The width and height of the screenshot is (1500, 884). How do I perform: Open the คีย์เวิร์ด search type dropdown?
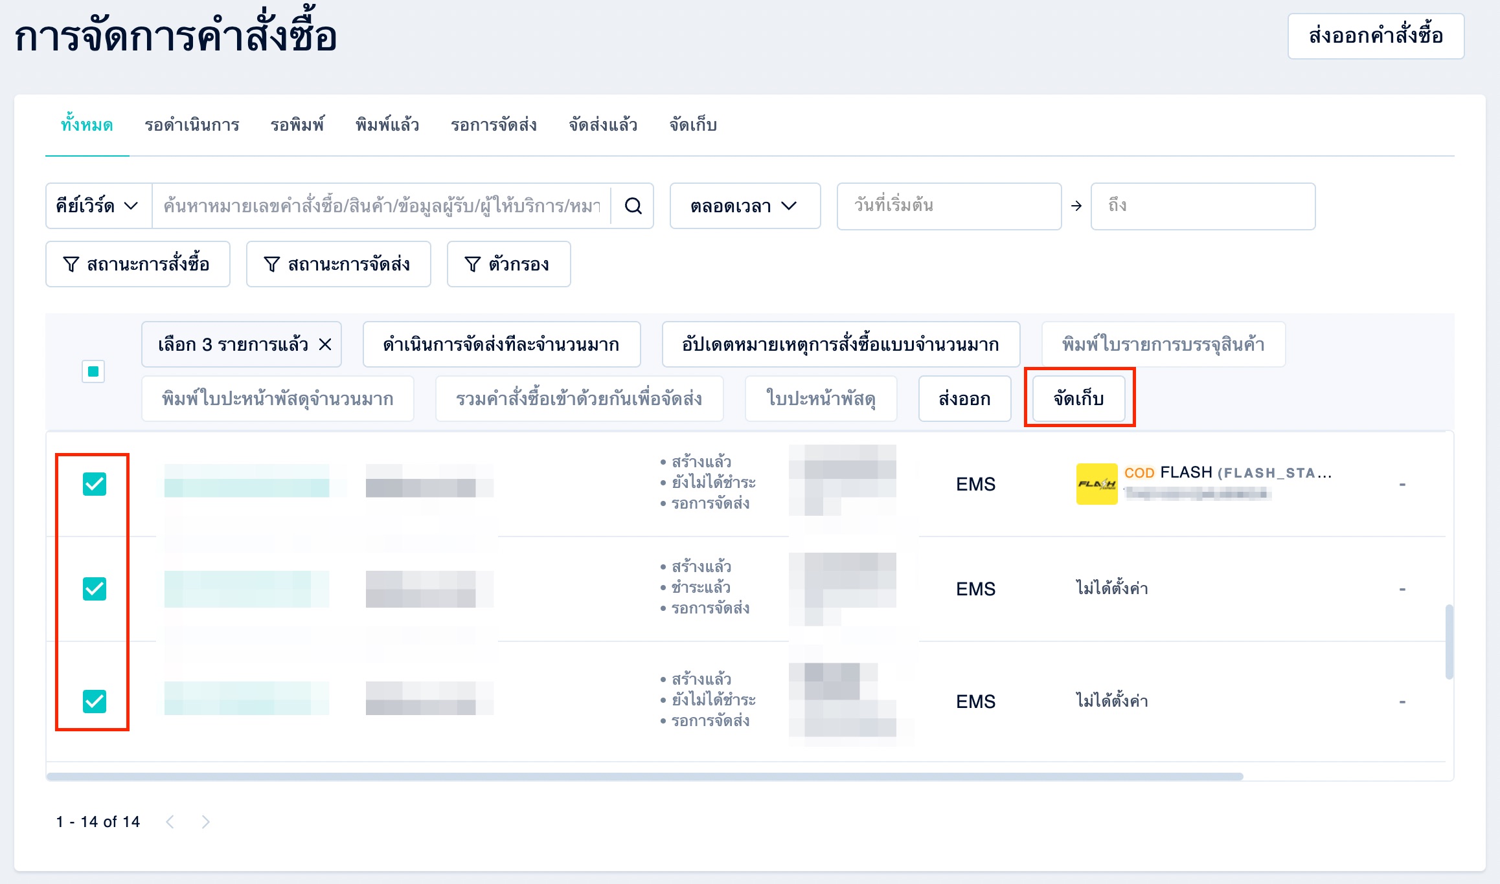98,206
